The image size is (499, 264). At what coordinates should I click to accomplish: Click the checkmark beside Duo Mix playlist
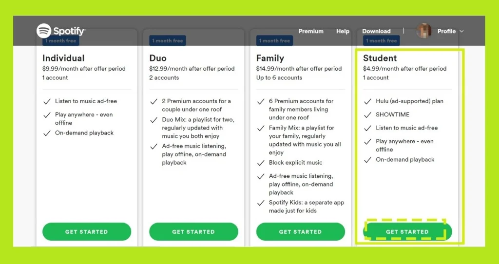coord(154,120)
